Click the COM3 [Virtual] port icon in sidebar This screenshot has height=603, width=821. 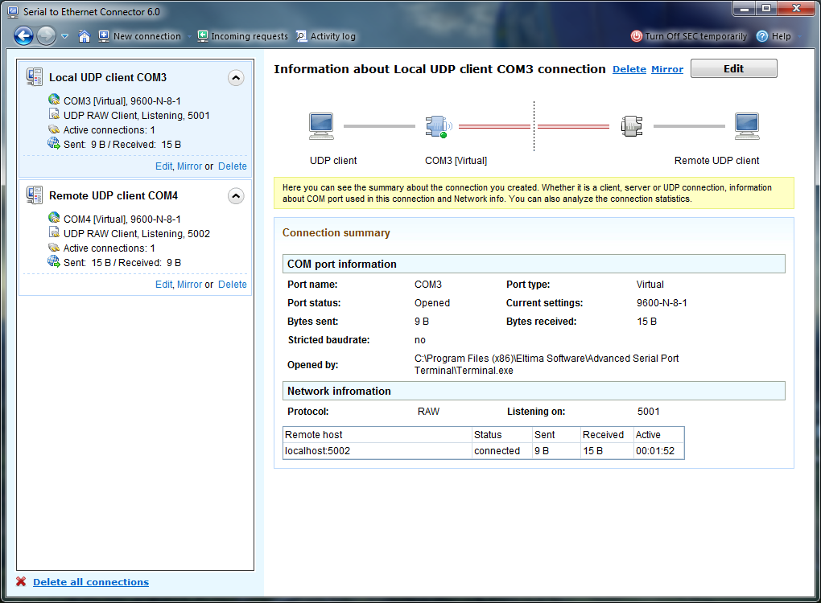[54, 100]
